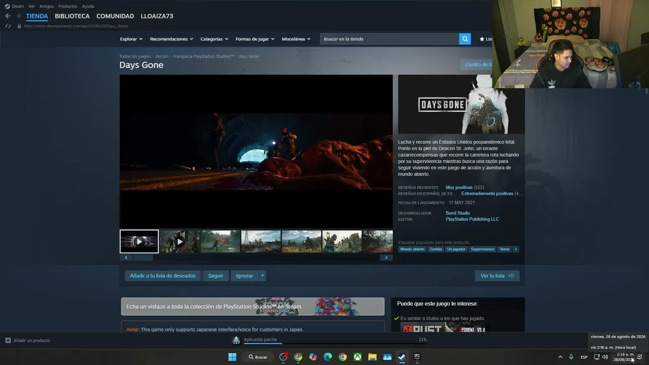Advance the media strip with right arrow
This screenshot has height=365, width=649.
386,258
